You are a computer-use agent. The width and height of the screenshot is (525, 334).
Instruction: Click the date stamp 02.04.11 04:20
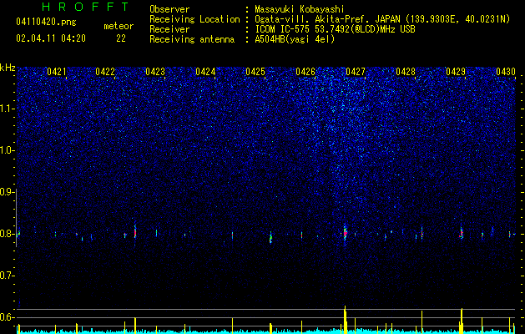pos(51,38)
